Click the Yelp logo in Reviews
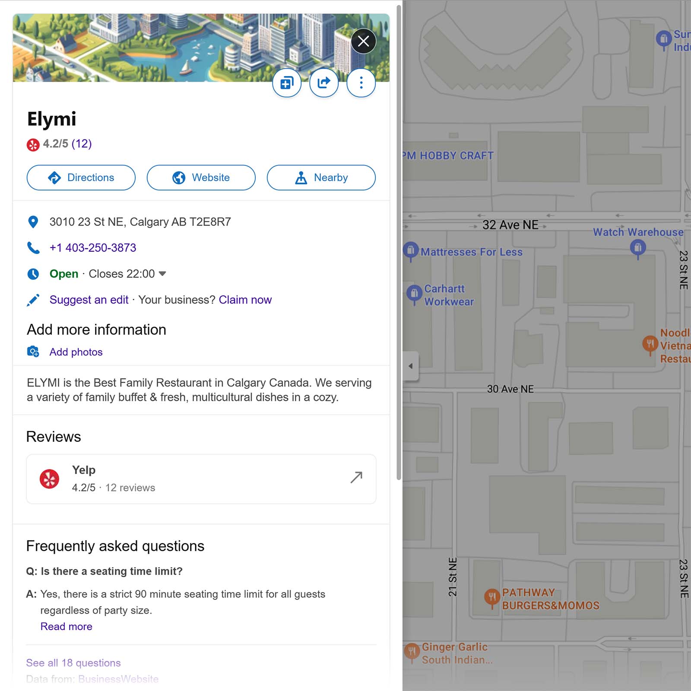691x691 pixels. point(50,479)
